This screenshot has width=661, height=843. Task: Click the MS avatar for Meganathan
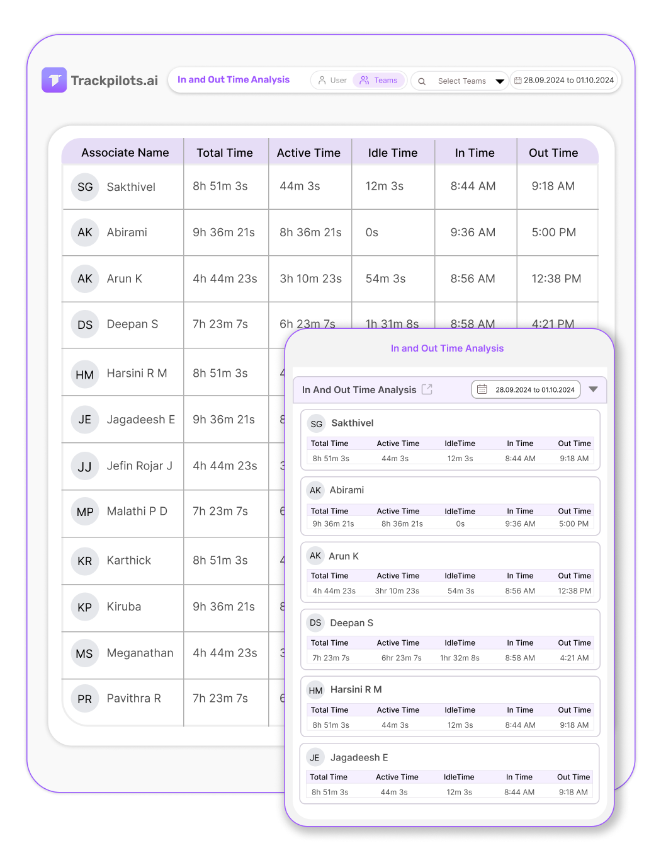coord(85,653)
